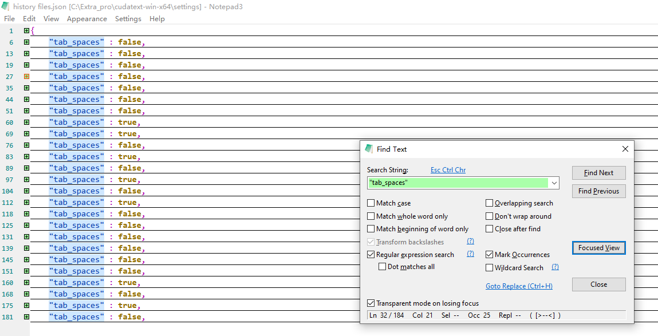Screen dimensions: 658x336
Task: Click the Notepad3 icon in the title bar
Action: click(x=6, y=6)
